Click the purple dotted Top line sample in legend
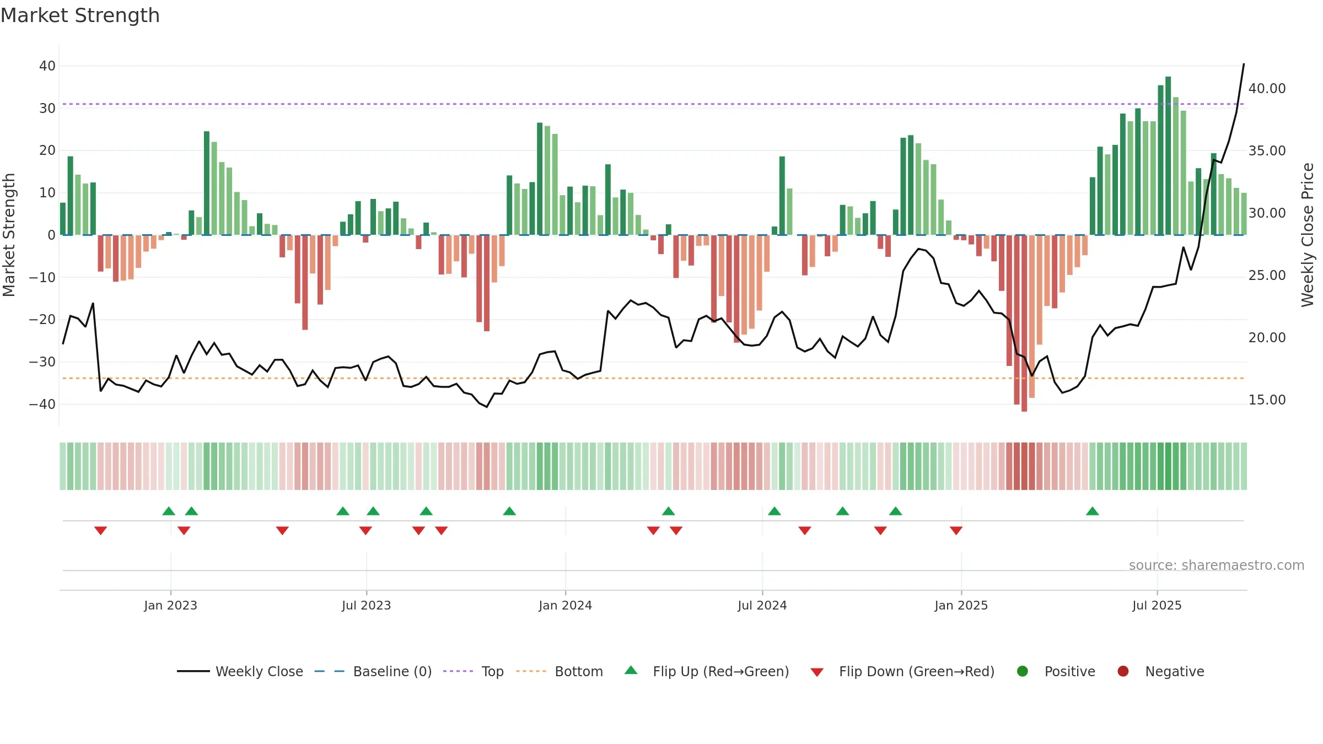This screenshot has width=1323, height=744. [x=458, y=671]
